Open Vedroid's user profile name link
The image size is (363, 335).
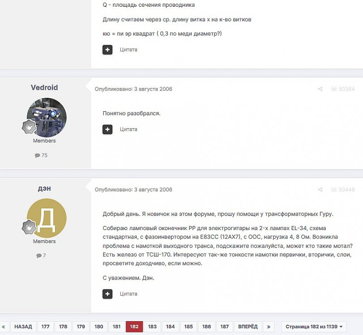[44, 88]
